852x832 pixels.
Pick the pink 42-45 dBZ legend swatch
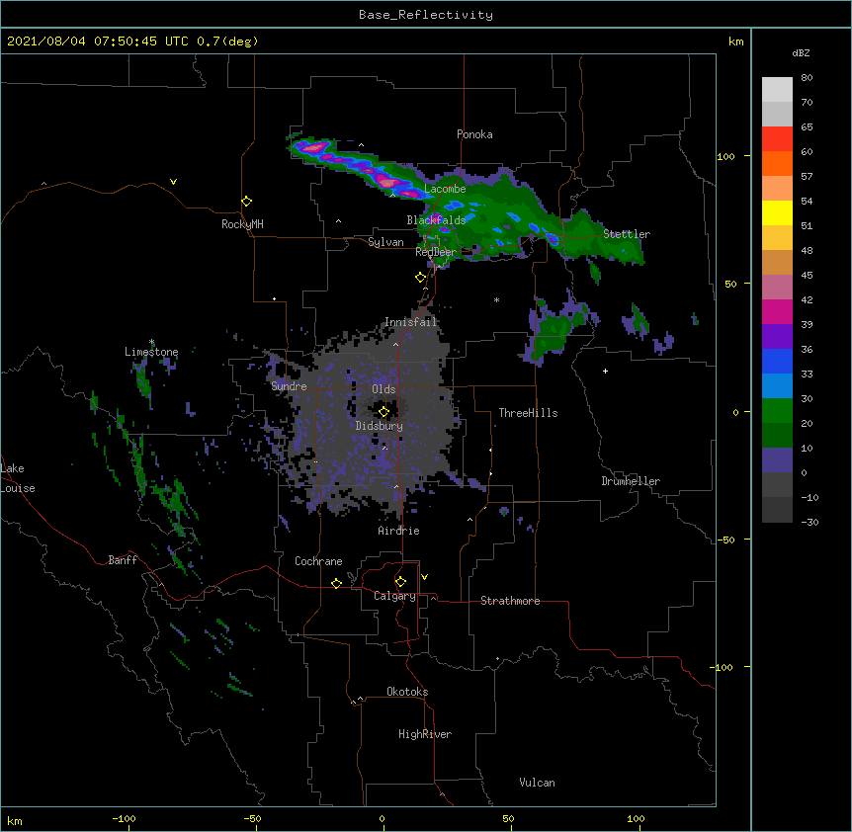point(777,287)
